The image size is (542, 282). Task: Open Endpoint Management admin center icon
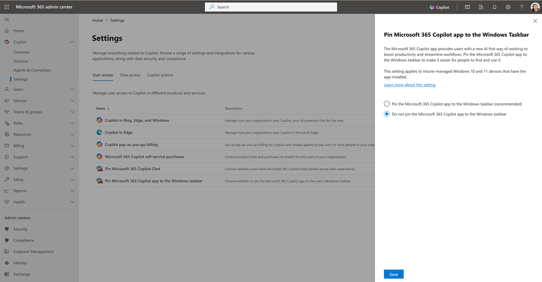(6, 252)
